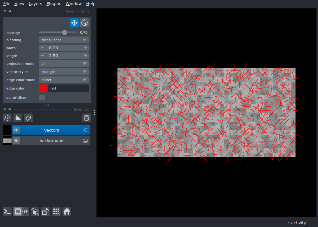Open the IPython console

pyautogui.click(x=7, y=211)
